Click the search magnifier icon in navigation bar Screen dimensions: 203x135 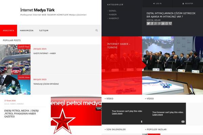(96, 30)
